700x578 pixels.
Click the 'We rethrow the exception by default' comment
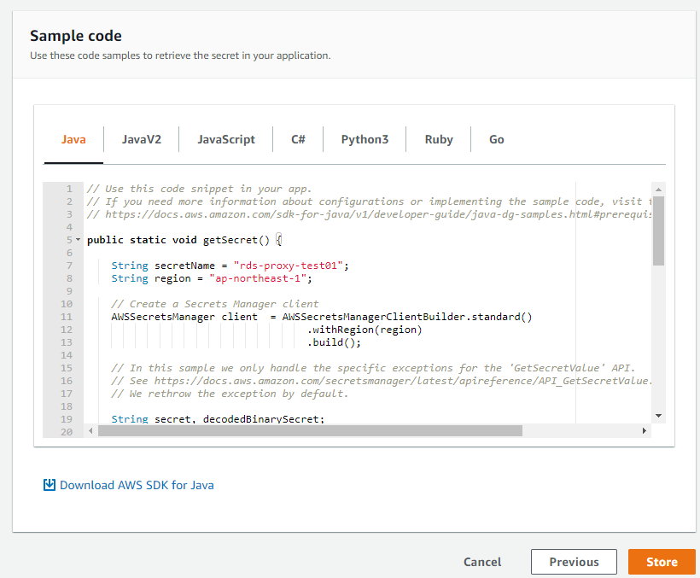point(230,394)
